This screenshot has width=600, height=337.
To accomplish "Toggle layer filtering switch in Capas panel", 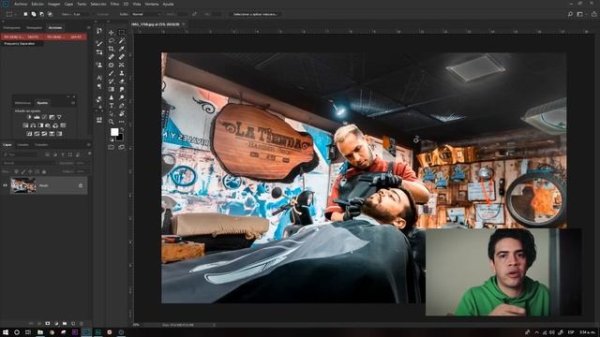I will click(x=90, y=154).
